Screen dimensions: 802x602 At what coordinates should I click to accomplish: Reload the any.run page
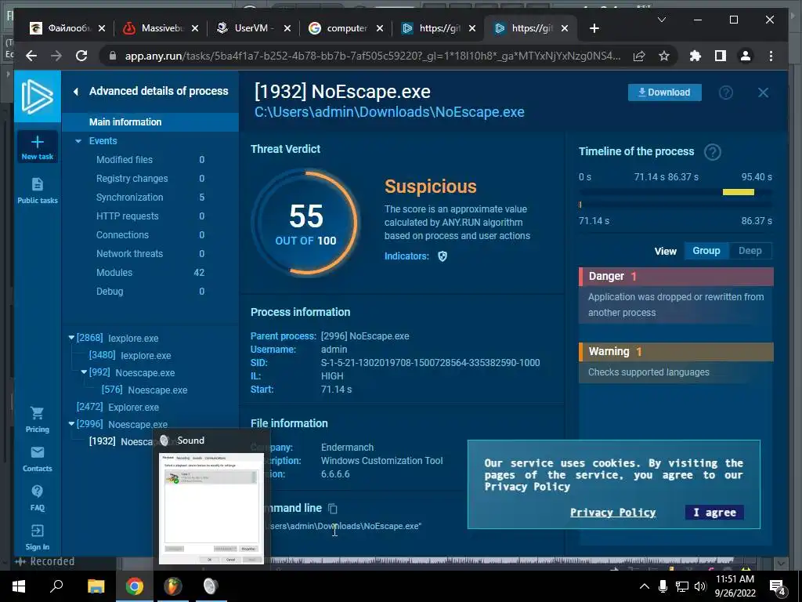click(x=81, y=56)
